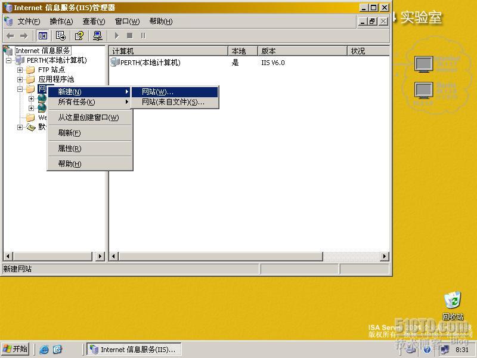
Task: Choose 所有任务(K) in context menu
Action: 90,101
